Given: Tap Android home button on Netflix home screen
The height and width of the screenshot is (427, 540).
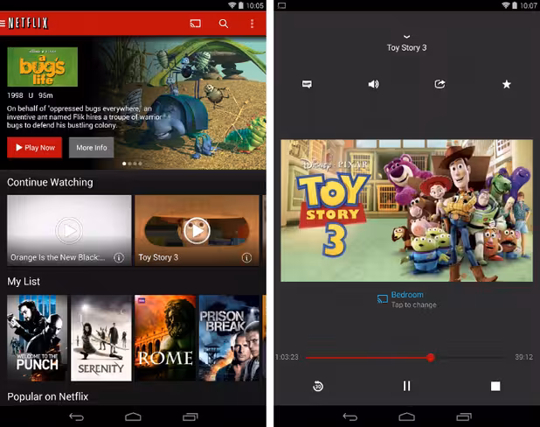Looking at the screenshot, I should pyautogui.click(x=133, y=416).
